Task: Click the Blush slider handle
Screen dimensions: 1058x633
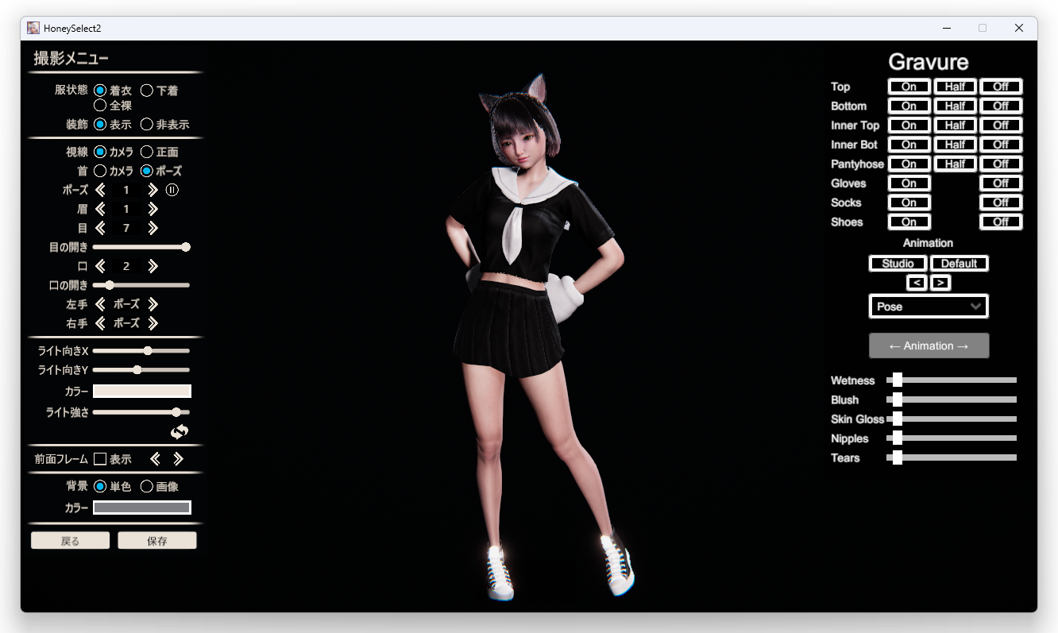Action: click(x=897, y=399)
